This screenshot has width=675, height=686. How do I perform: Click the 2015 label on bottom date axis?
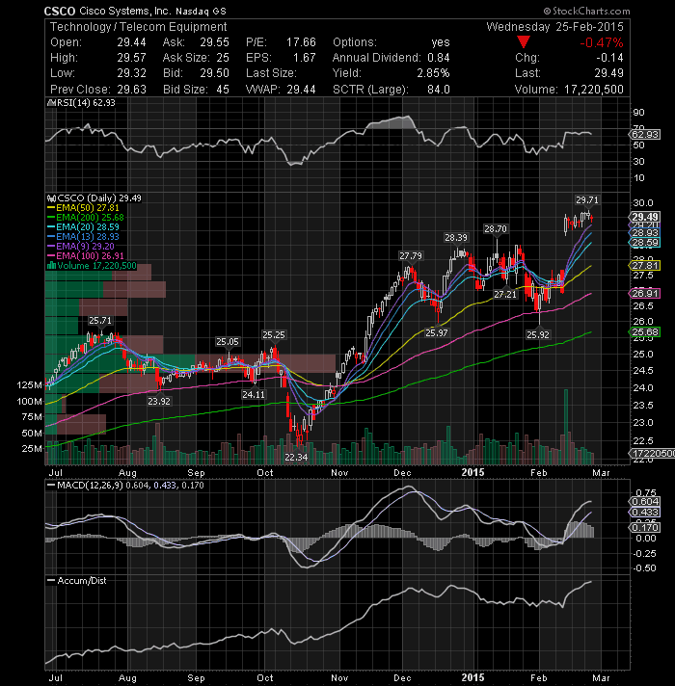(473, 678)
